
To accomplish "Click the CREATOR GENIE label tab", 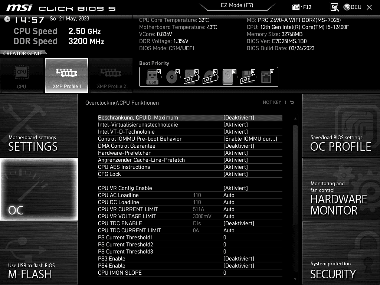I will [x=23, y=53].
